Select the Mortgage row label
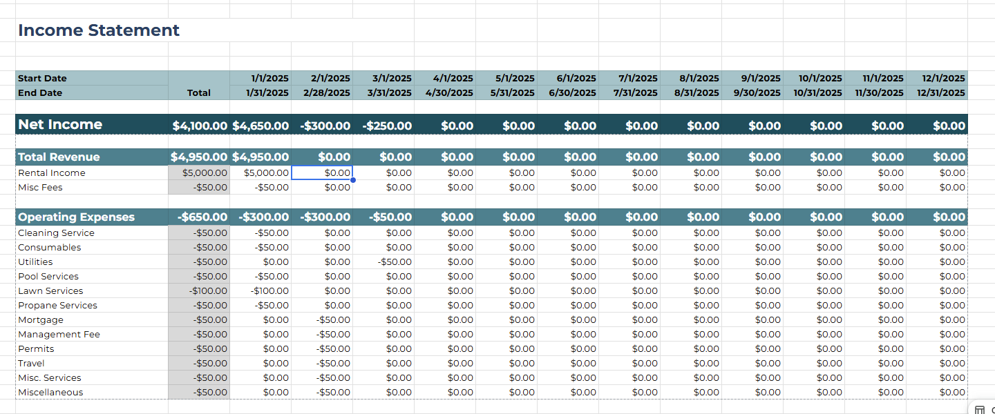995x414 pixels. 40,319
